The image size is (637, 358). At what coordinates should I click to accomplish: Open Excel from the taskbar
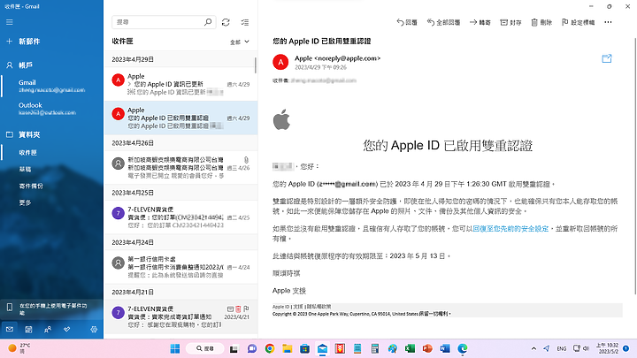tap(410, 348)
